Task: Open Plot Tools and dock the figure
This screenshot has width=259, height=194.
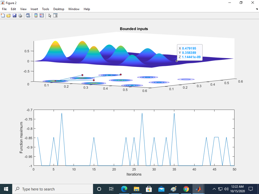Action: [x=55, y=15]
